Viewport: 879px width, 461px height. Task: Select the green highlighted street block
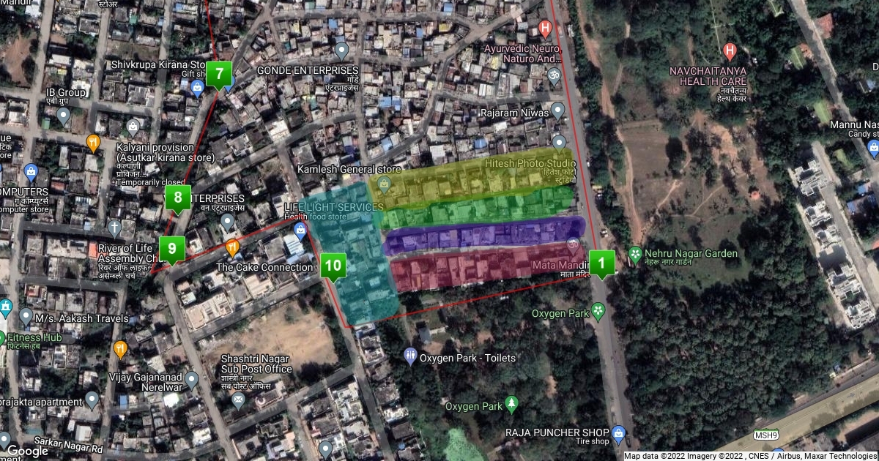[x=476, y=209]
